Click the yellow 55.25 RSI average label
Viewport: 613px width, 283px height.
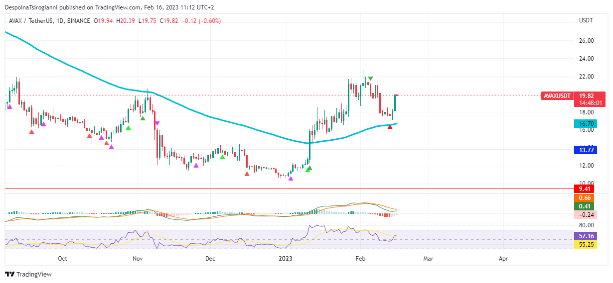[583, 245]
